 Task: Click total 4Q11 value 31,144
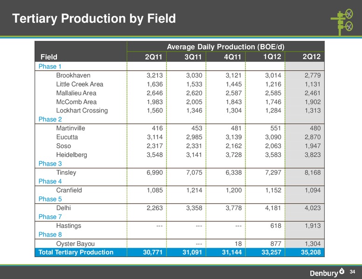click(x=232, y=252)
